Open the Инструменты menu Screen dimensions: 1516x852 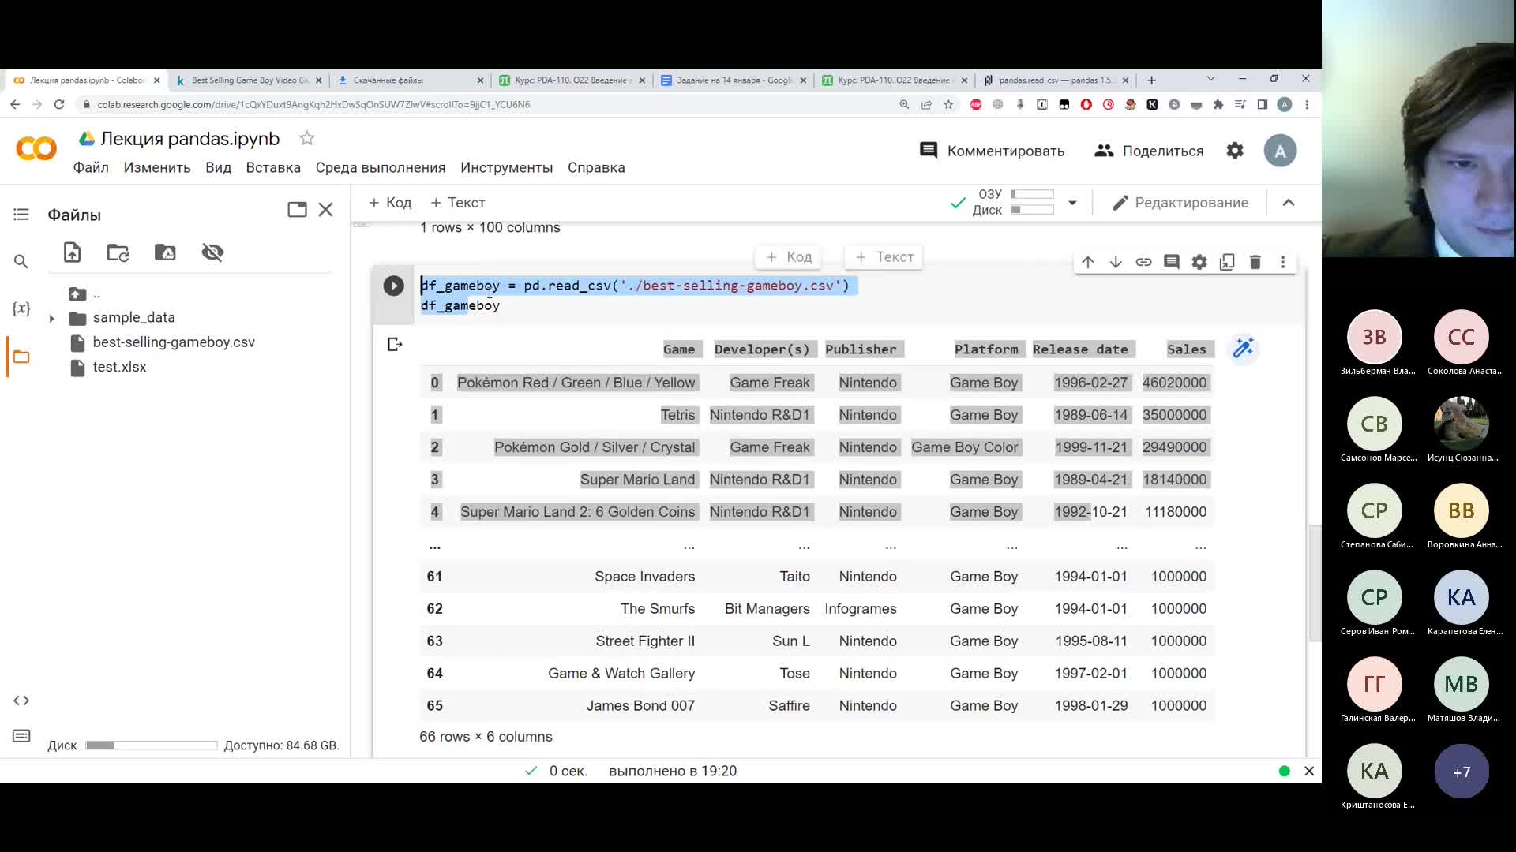[x=506, y=167]
